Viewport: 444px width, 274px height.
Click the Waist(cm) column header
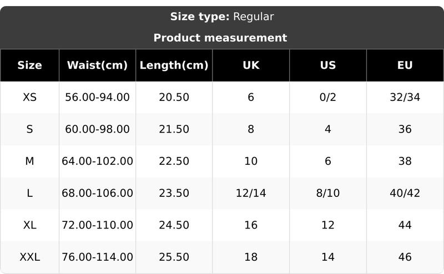click(97, 65)
